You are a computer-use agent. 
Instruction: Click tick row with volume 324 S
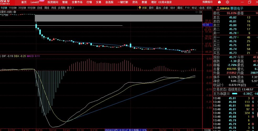point(236,113)
